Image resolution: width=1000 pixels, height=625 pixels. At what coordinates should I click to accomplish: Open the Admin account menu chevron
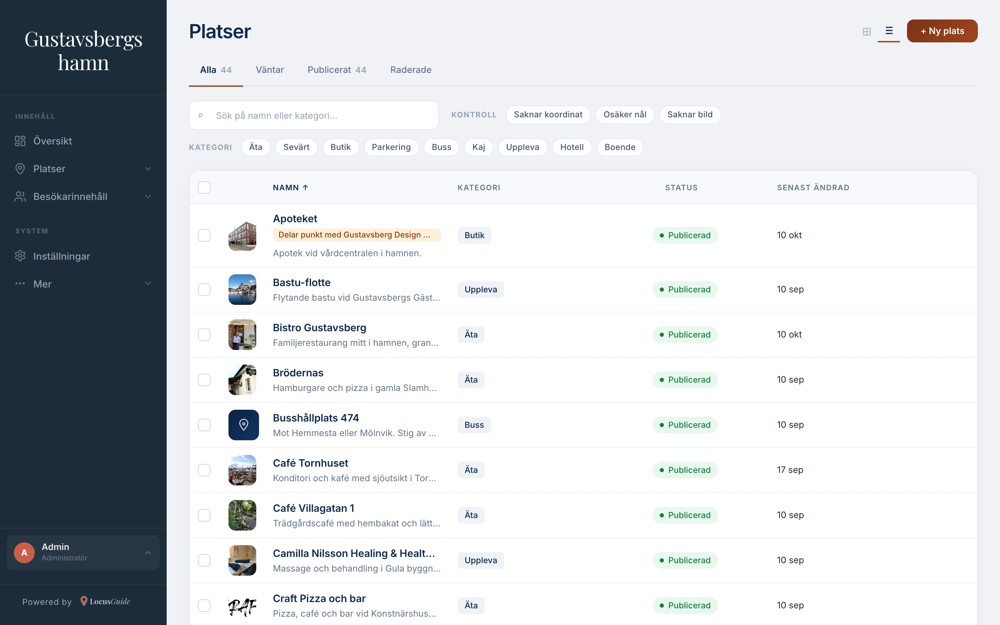[x=148, y=553]
